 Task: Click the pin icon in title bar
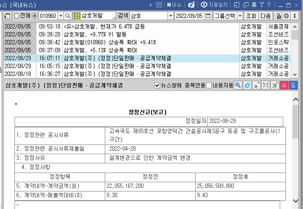254,5
